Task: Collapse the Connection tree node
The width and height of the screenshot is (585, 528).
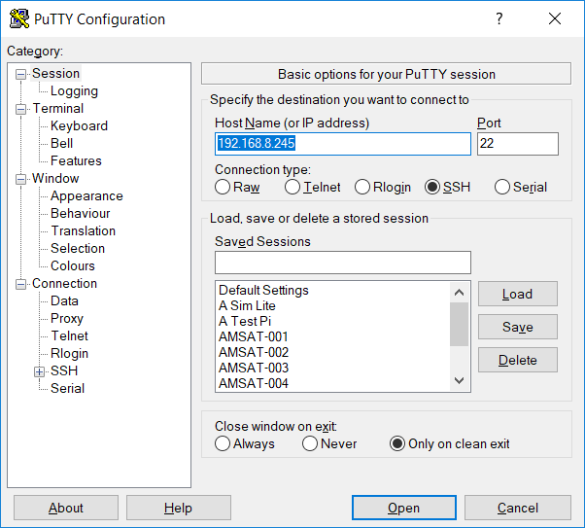Action: coord(21,284)
